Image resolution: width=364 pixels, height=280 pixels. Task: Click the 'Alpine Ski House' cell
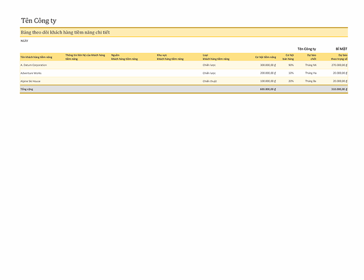click(30, 81)
